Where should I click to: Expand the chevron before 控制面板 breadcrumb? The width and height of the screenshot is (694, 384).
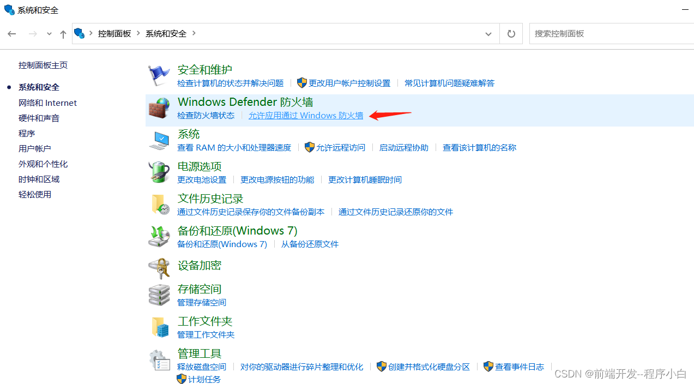91,33
